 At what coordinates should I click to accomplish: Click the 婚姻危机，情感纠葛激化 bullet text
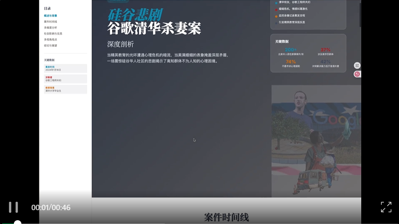tap(293, 9)
